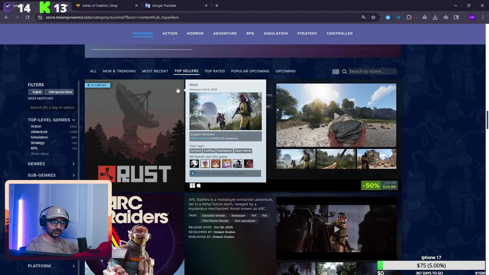Click the search by name magnifier icon

tap(345, 71)
